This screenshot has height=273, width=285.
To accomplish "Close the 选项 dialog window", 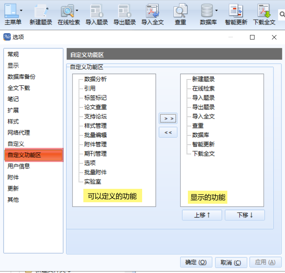I will (x=274, y=37).
